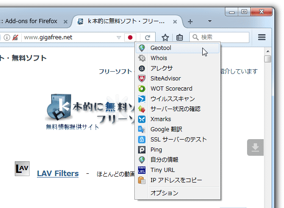
Task: Click the Google Translate icon
Action: pos(142,129)
